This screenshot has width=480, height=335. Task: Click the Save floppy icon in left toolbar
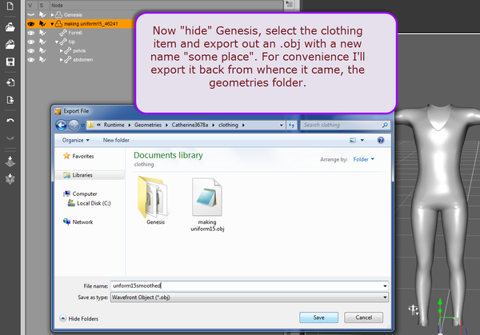point(10,62)
